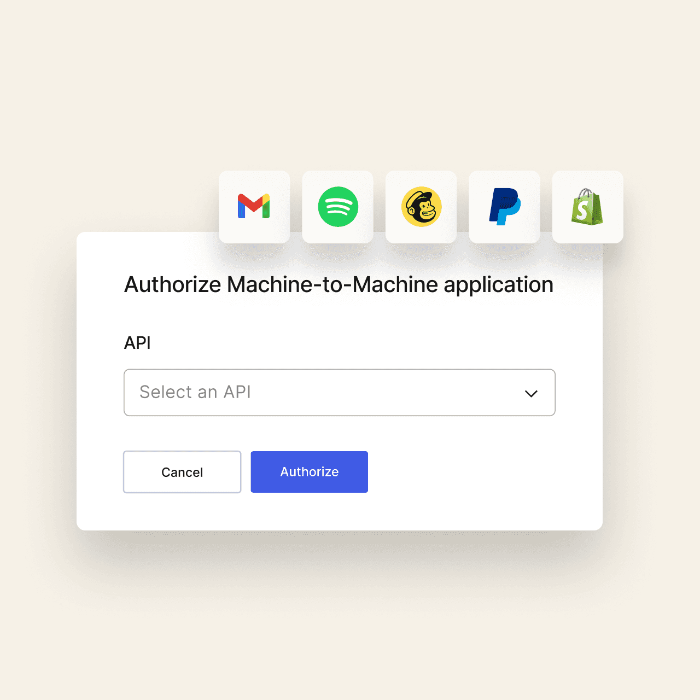Image resolution: width=700 pixels, height=700 pixels.
Task: Click blank space below Cancel button
Action: click(182, 511)
